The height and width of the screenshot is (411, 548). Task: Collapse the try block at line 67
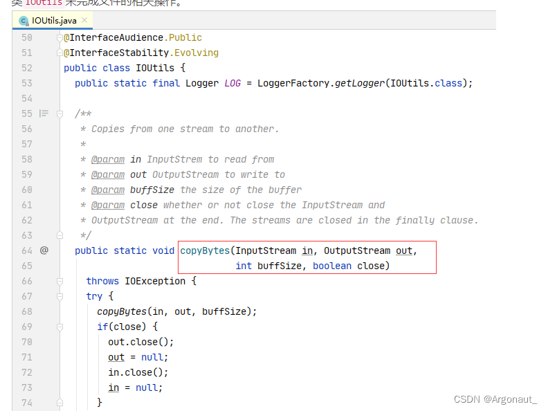(x=60, y=296)
